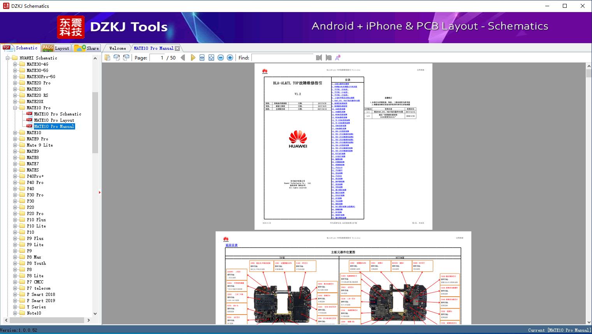This screenshot has height=334, width=592.
Task: Click the match case icon beside Find
Action: [338, 58]
